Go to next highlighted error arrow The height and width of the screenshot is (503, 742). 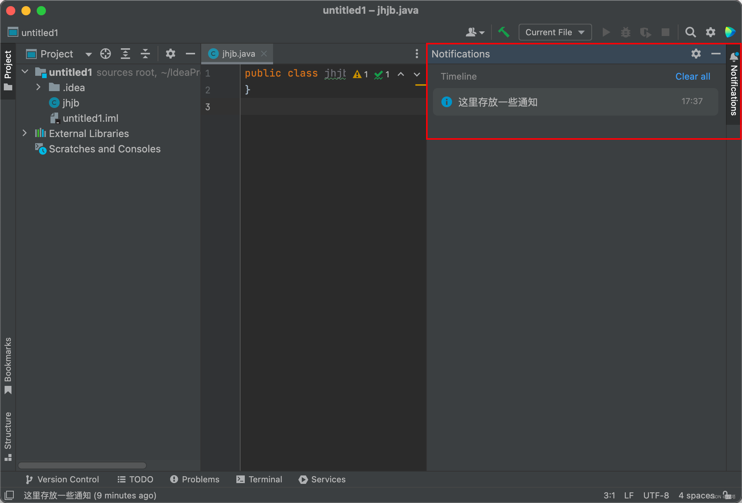tap(417, 74)
